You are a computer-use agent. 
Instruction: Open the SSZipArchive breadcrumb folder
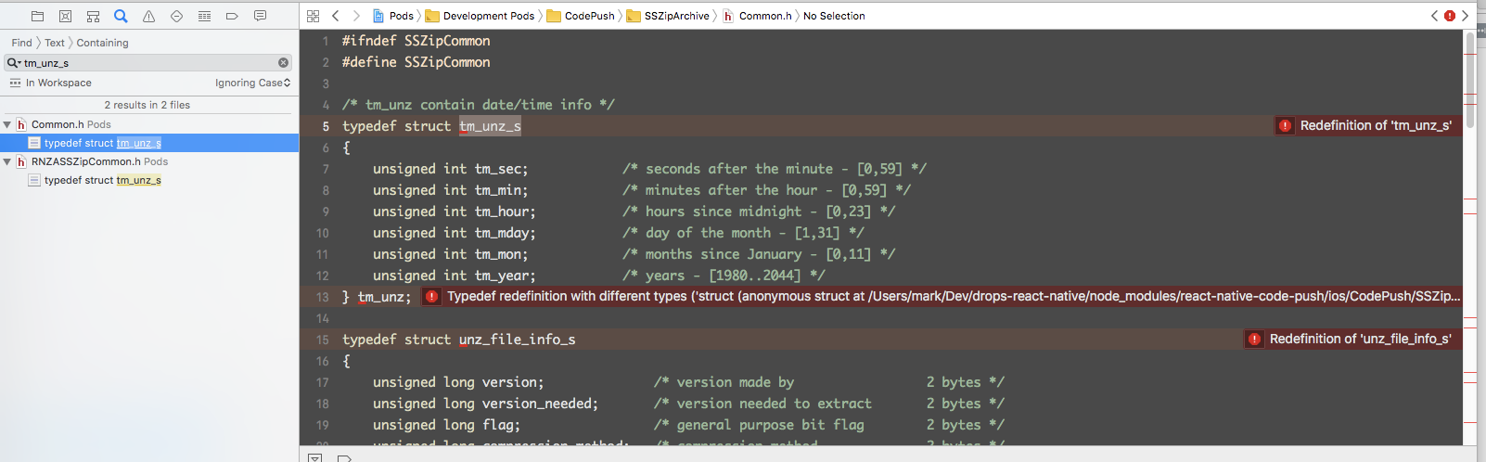coord(668,16)
